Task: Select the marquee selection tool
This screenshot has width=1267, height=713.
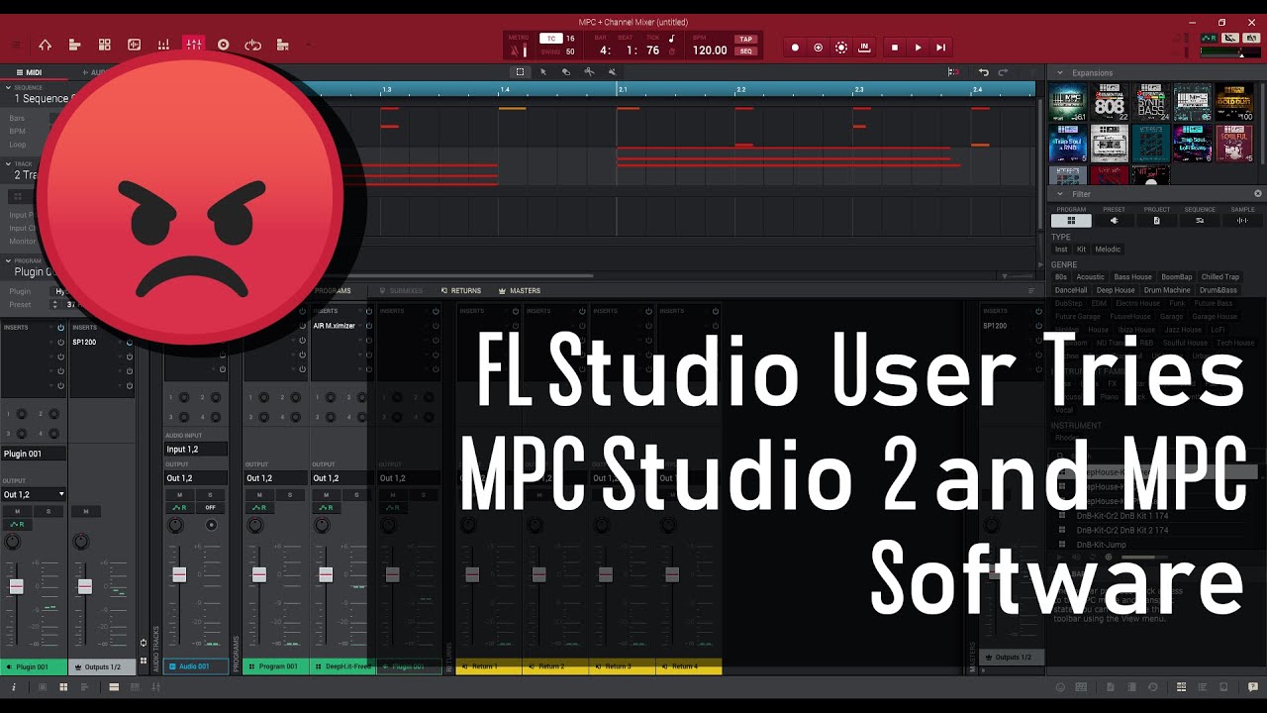Action: pos(520,72)
